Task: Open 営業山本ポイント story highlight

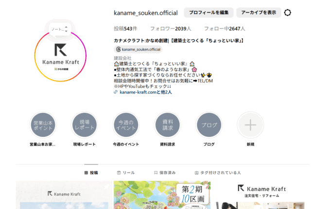Action: coord(43,125)
